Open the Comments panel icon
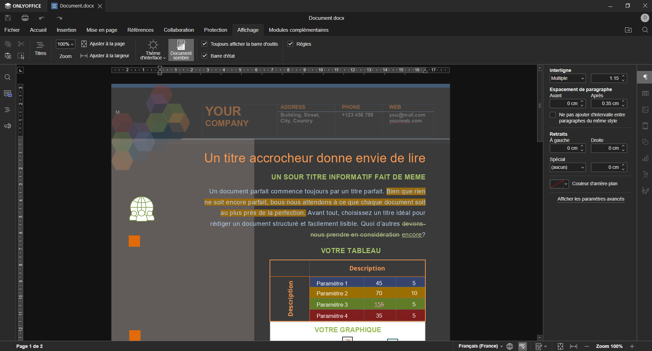Viewport: 652px width, 351px height. (7, 93)
